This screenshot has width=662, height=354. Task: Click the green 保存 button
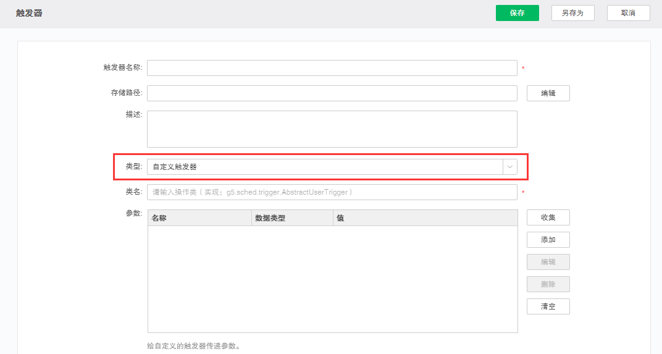click(x=517, y=13)
